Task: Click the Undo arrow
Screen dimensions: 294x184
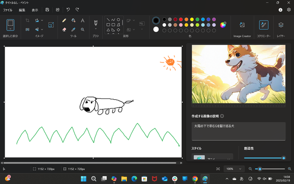Action: click(68, 9)
